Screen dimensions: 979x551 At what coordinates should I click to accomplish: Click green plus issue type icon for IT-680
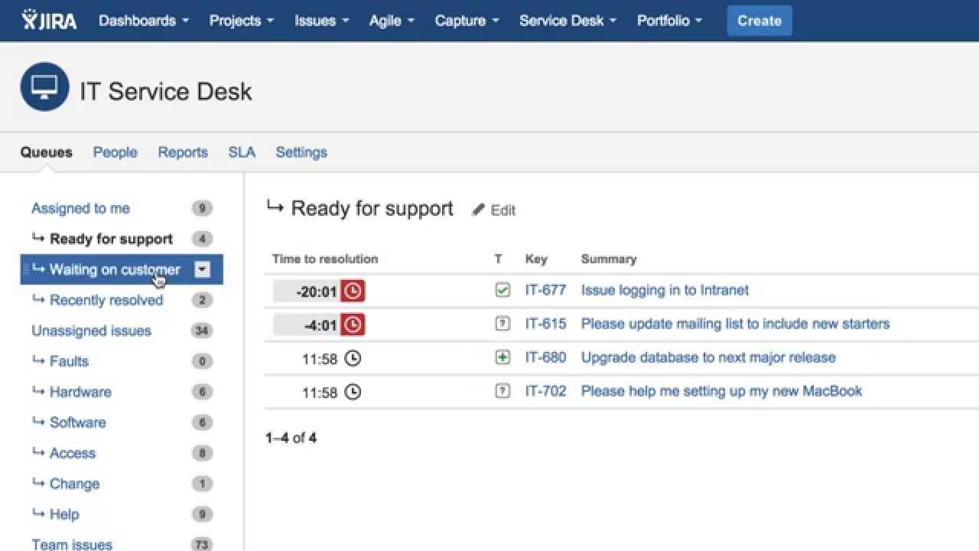coord(503,357)
